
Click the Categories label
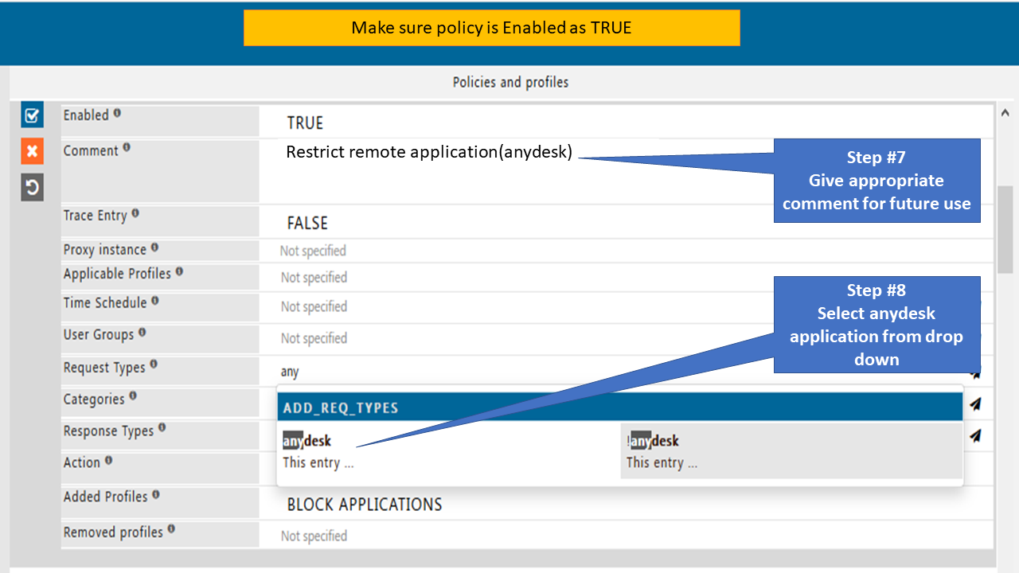point(94,400)
